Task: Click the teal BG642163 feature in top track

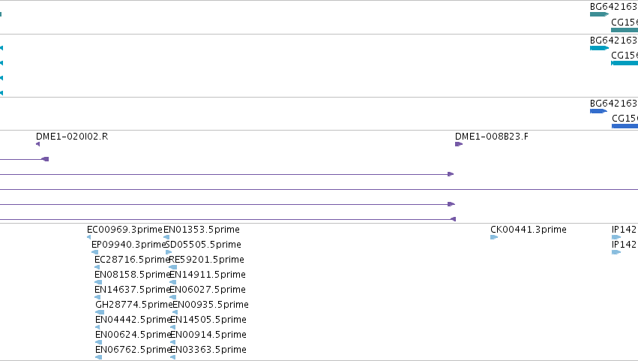Action: click(599, 14)
